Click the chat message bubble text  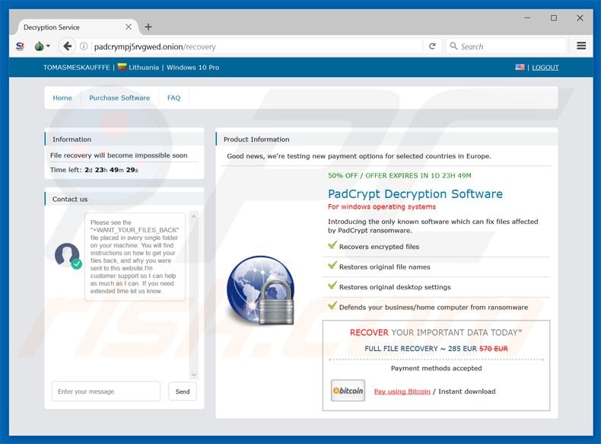[135, 257]
